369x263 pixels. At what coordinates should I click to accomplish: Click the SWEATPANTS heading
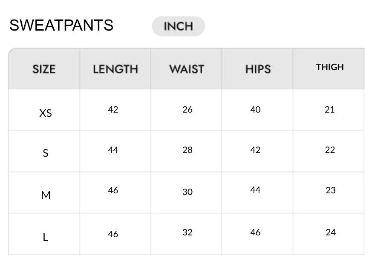61,25
